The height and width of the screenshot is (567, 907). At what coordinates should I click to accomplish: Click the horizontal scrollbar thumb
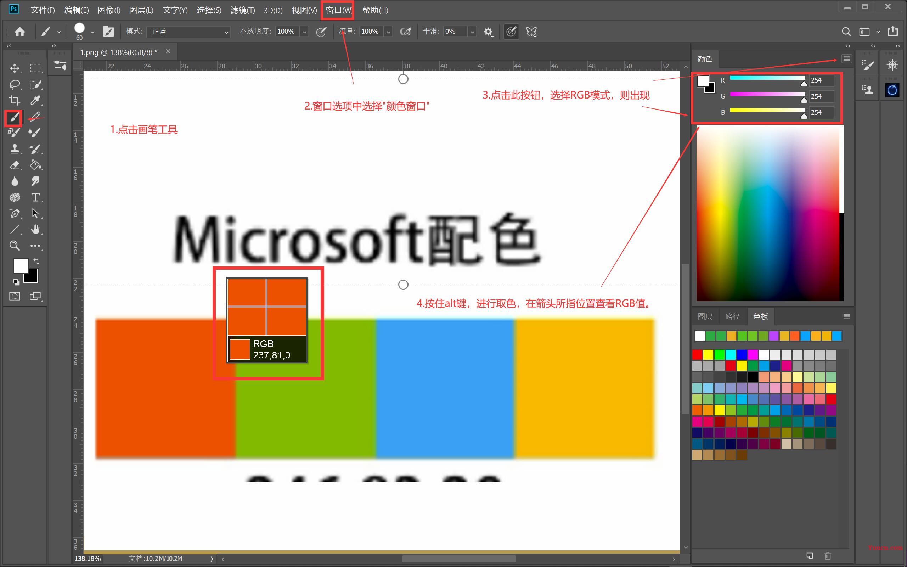tap(459, 559)
